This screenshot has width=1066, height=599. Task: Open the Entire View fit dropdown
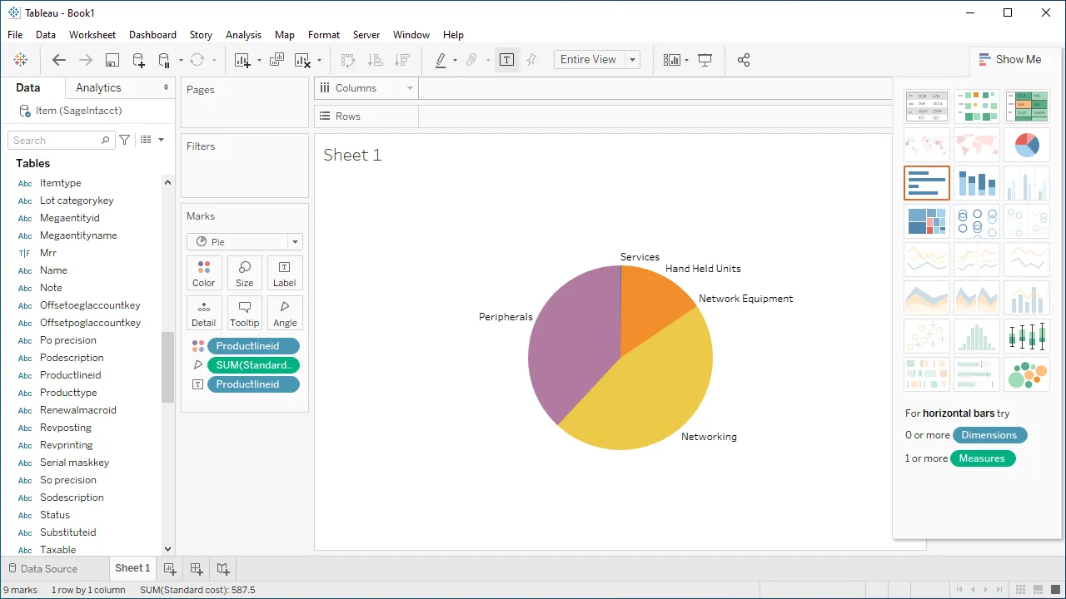pos(632,59)
